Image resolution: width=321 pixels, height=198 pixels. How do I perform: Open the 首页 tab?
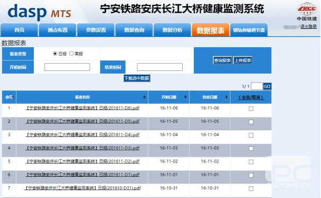coord(19,30)
